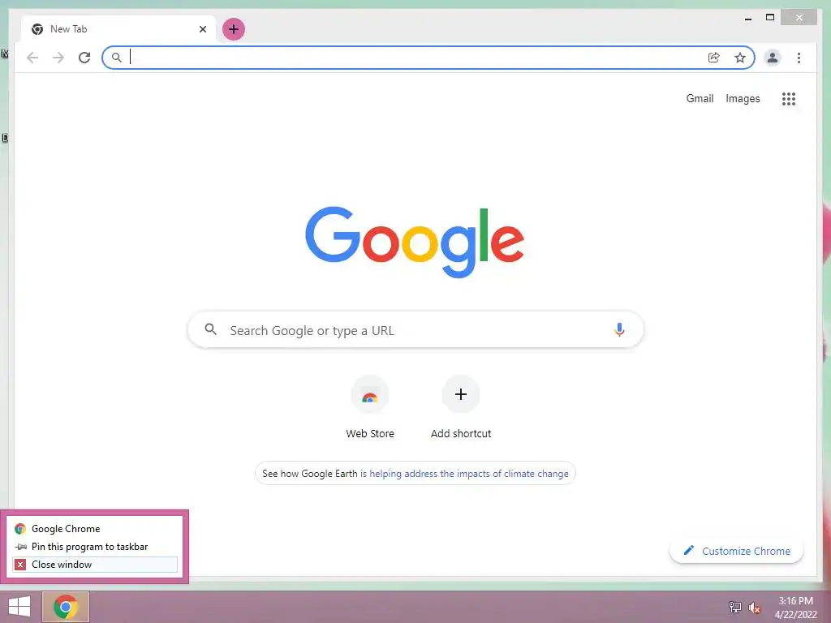Start voice search with microphone
Viewport: 831px width, 623px height.
point(619,329)
